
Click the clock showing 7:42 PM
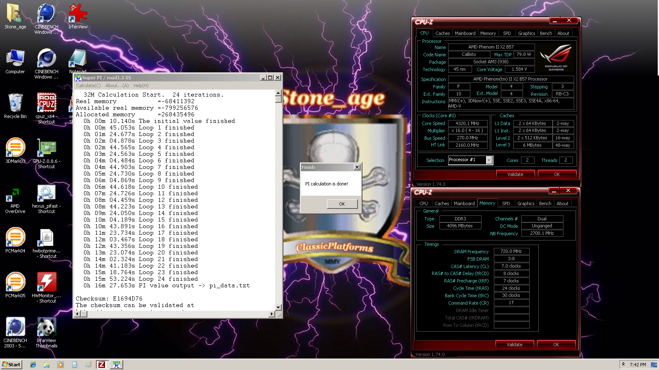(638, 365)
